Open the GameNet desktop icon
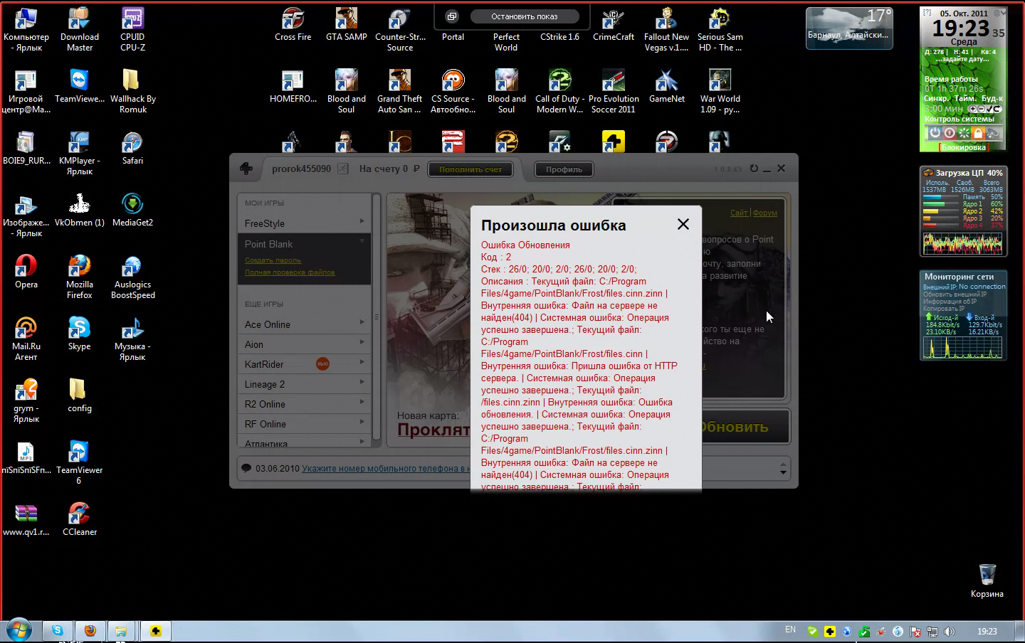 point(666,87)
